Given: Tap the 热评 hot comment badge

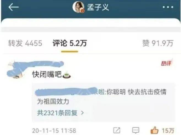Looking at the screenshot, I should pyautogui.click(x=166, y=63).
